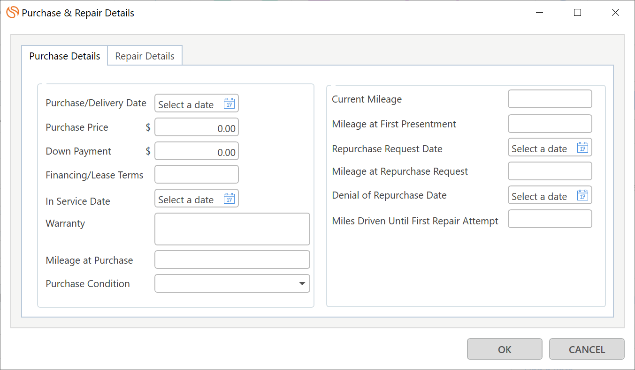Expand the Purchase Condition dropdown
635x370 pixels.
(302, 283)
